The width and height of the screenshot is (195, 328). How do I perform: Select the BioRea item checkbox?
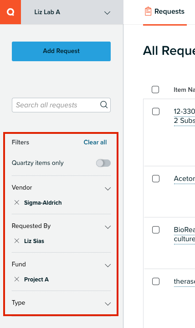[156, 230]
